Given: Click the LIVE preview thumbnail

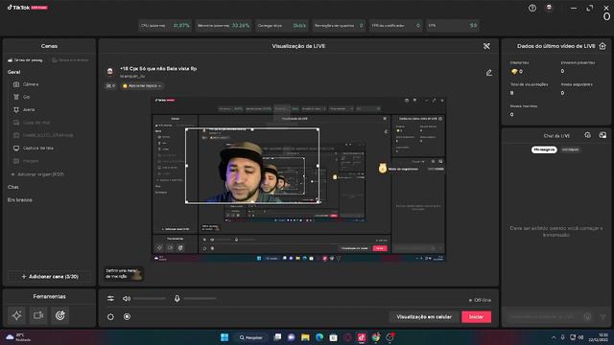Looking at the screenshot, I should click(x=298, y=179).
